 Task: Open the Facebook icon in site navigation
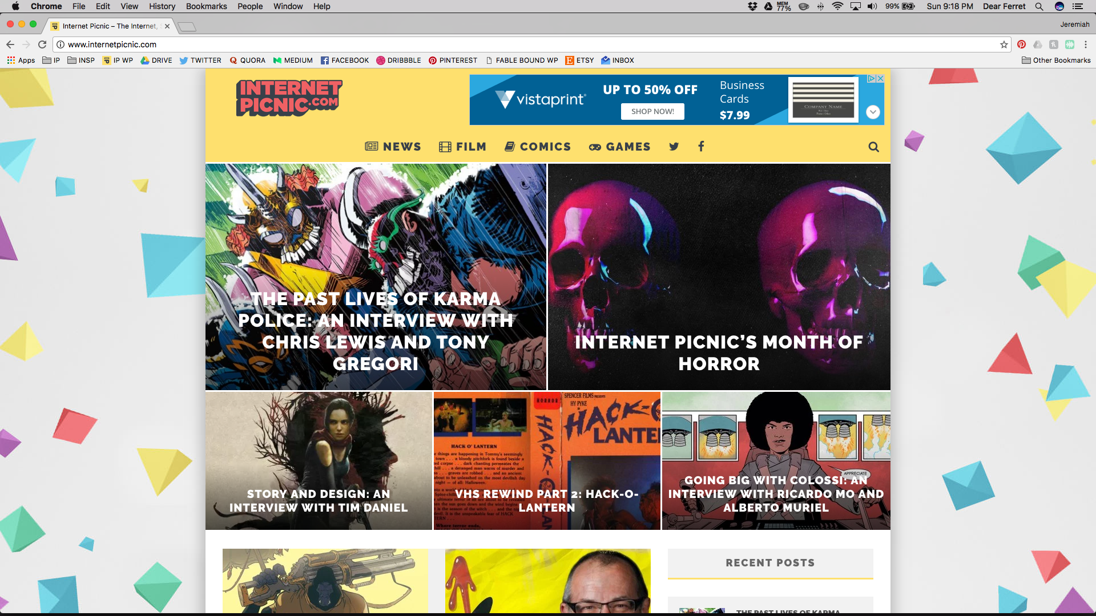(701, 147)
